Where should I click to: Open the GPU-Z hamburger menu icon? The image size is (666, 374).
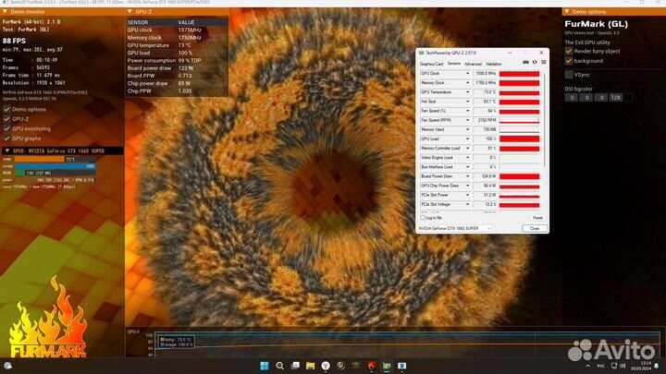(x=544, y=63)
